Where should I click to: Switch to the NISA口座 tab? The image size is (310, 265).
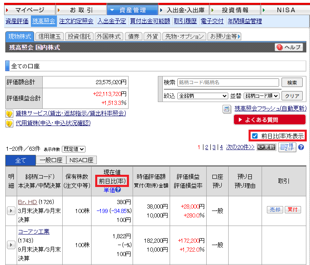(x=81, y=160)
